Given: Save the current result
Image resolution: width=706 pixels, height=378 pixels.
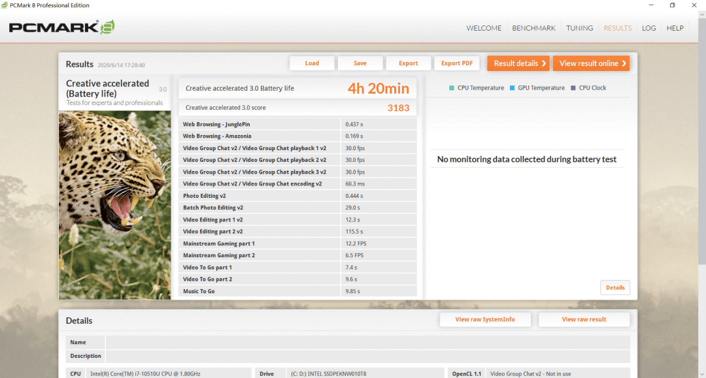Looking at the screenshot, I should coord(360,63).
